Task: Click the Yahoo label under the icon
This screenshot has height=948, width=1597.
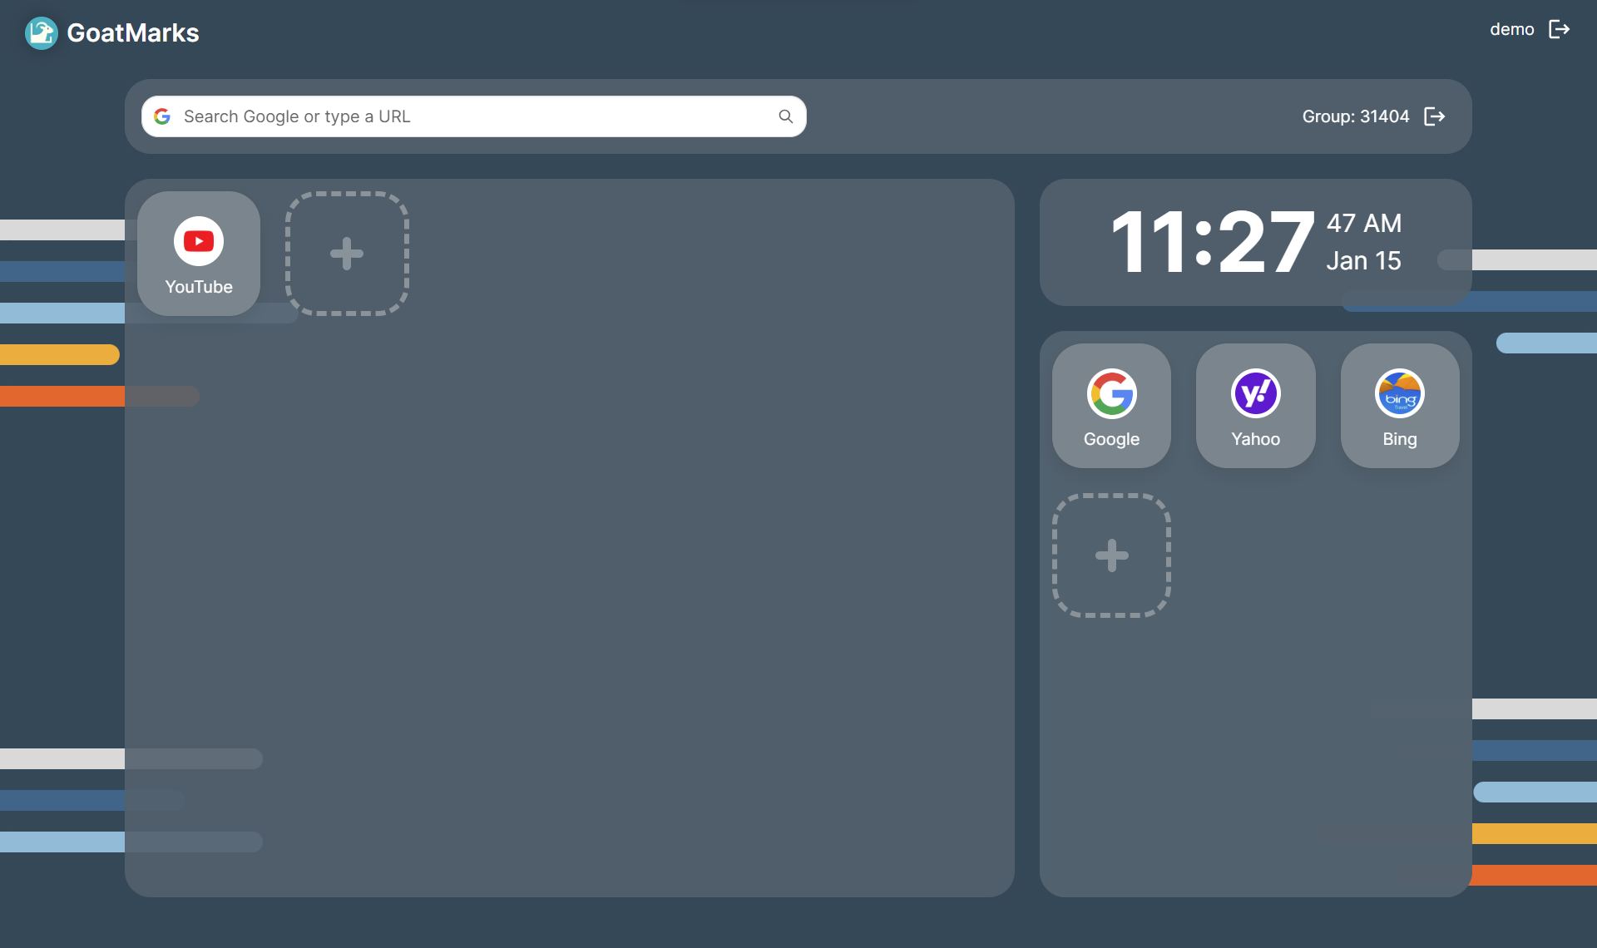Action: [x=1255, y=439]
